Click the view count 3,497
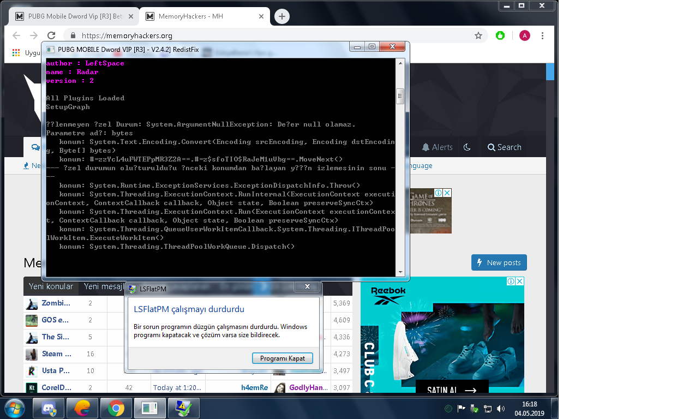Viewport: 695px width, 419px height. pos(341,370)
